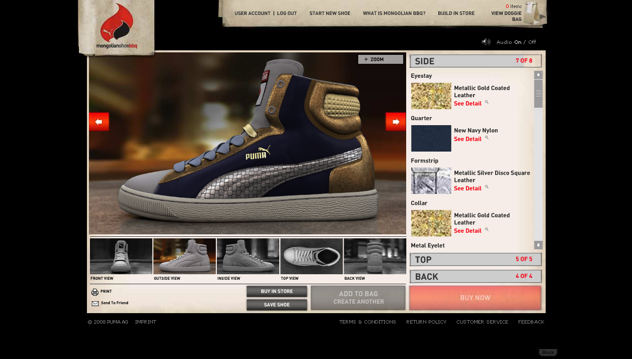Click "Metallic Silver Disco Square Leather" material name
Screen dimensions: 632x359
[x=492, y=177]
